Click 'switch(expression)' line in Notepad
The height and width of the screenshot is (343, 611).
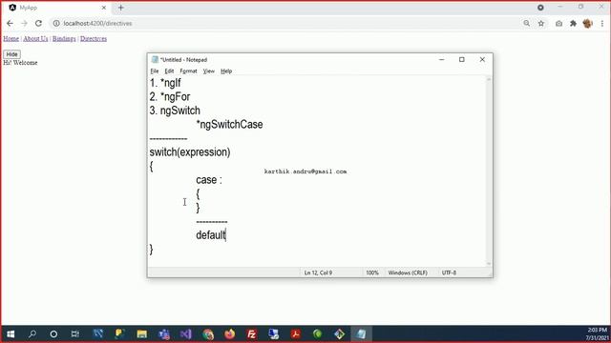(x=190, y=152)
